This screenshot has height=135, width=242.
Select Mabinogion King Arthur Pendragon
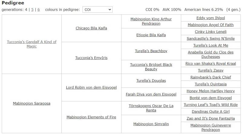coord(151,21)
